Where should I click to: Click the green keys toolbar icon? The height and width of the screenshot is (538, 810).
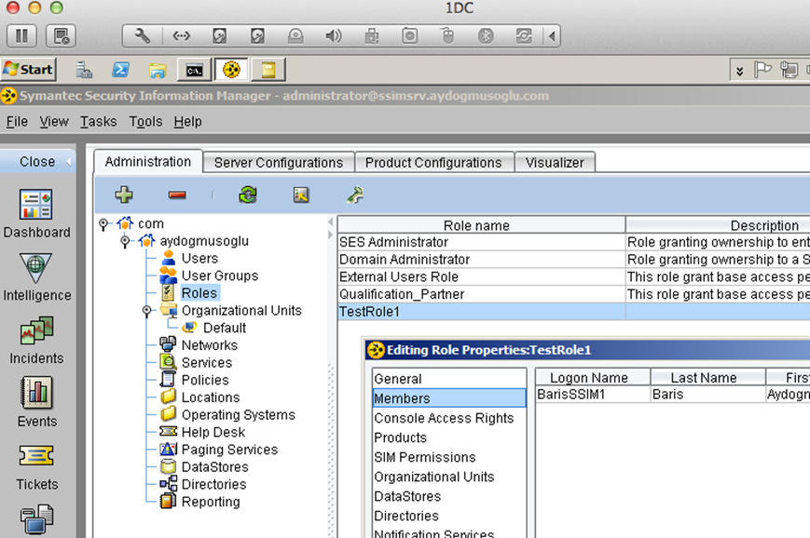[355, 195]
